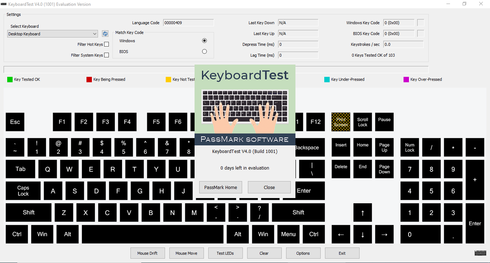The image size is (490, 263).
Task: Click the left Win key
Action: point(42,234)
